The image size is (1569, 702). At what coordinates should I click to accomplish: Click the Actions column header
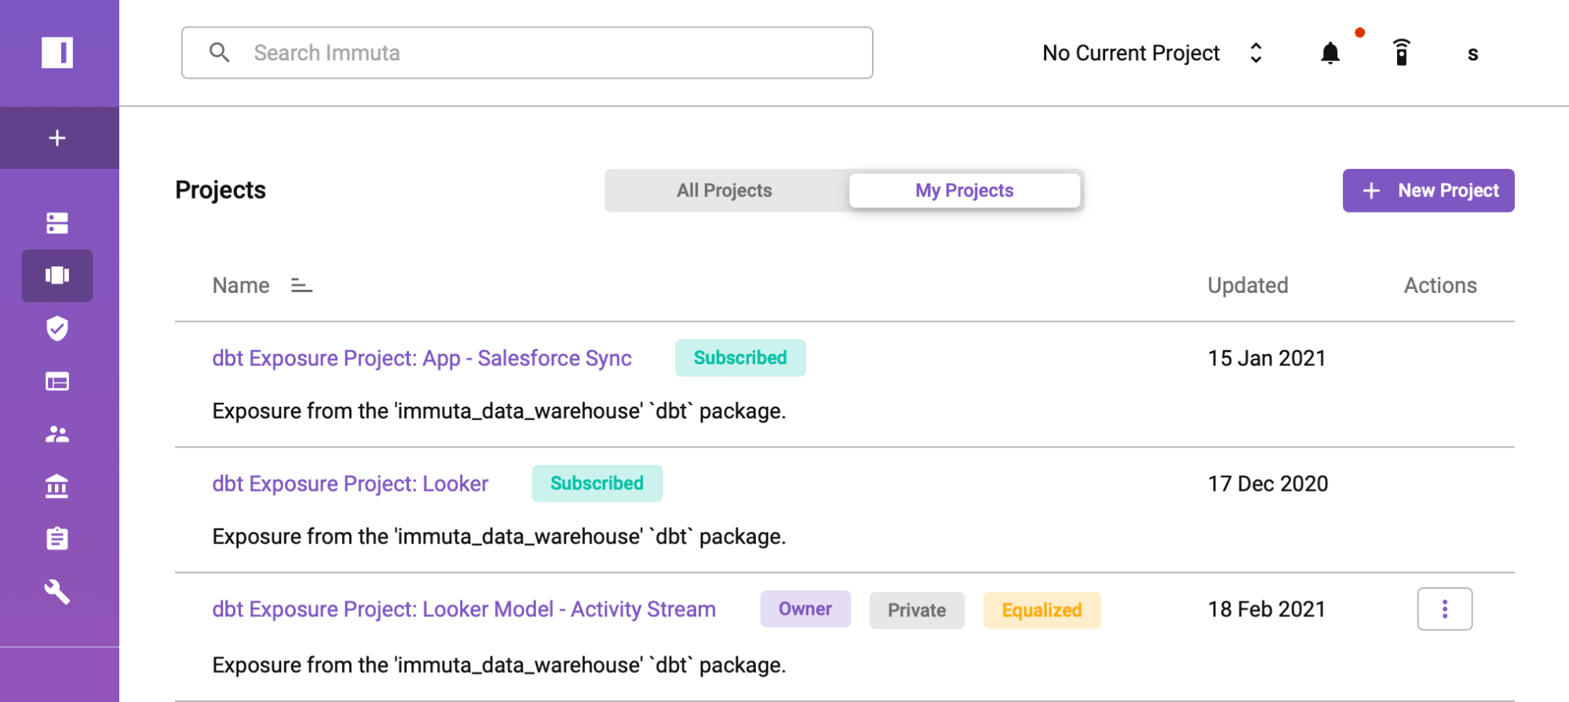tap(1440, 285)
